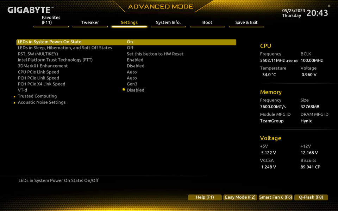This screenshot has height=211, width=338.
Task: Click the CPU frequency 5502.11MHz value
Action: tap(273, 60)
